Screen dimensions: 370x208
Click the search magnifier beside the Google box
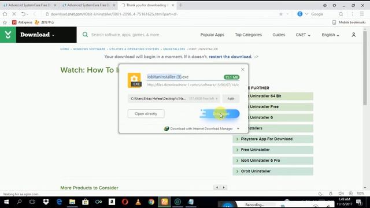[x=341, y=14]
